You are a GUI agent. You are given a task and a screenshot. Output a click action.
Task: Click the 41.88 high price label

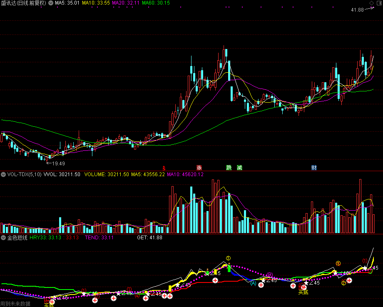(x=357, y=10)
